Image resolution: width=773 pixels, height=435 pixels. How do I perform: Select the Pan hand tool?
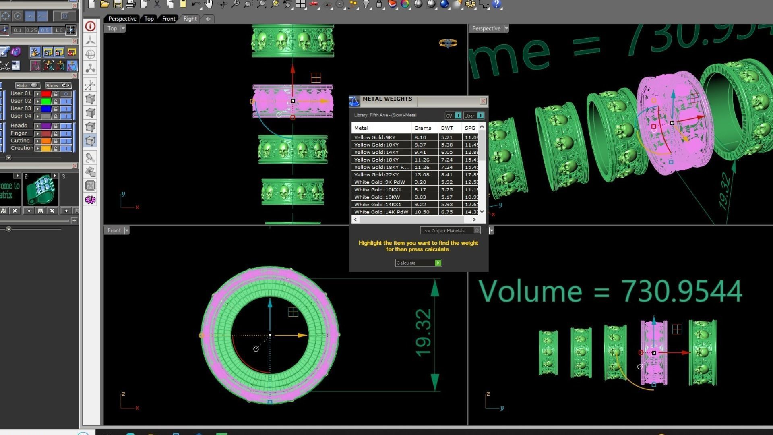(x=208, y=4)
